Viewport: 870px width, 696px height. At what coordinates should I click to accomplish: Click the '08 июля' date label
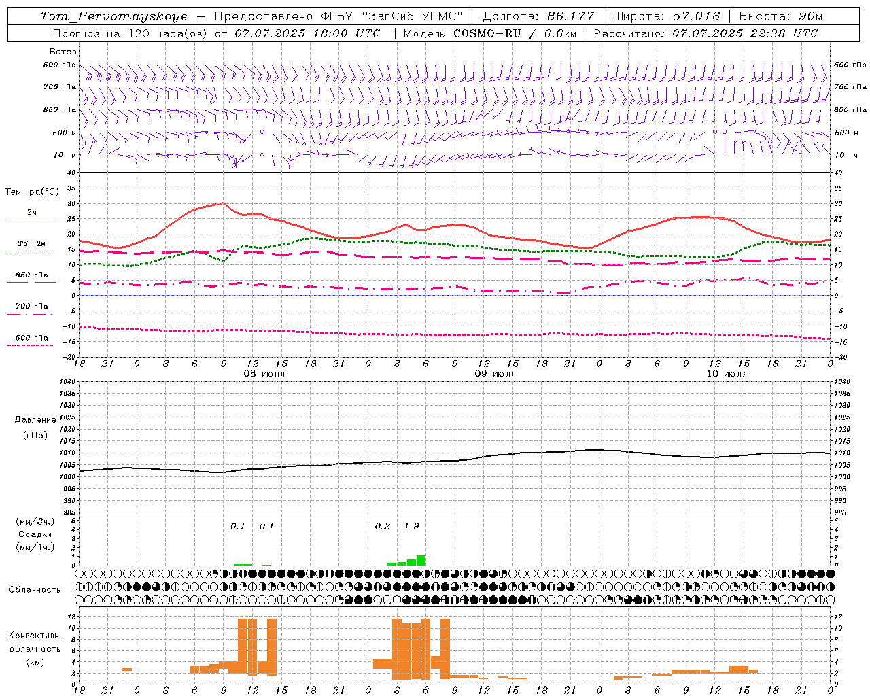(x=264, y=374)
